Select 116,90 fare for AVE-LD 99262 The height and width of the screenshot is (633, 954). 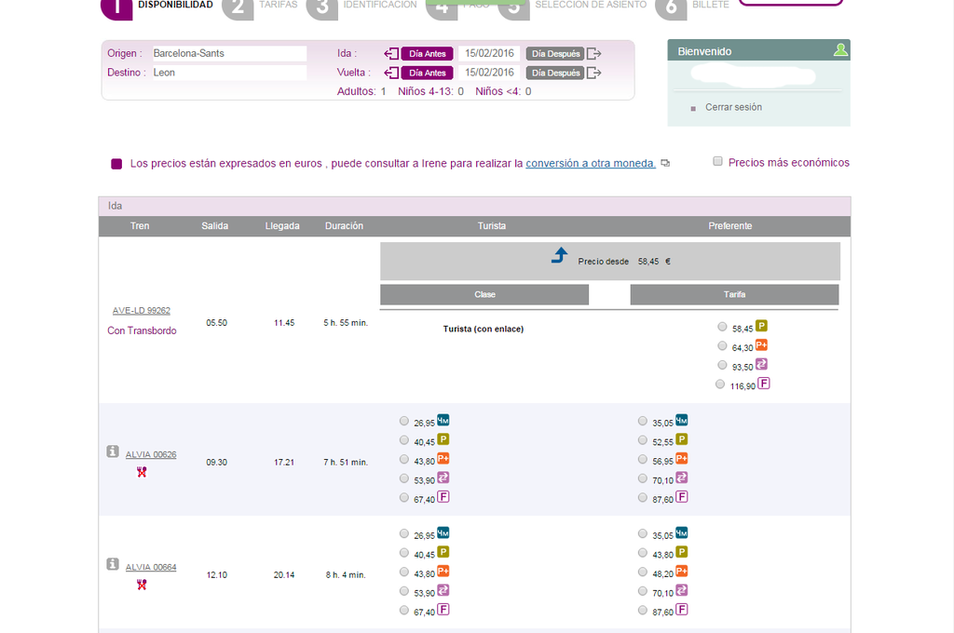(720, 384)
